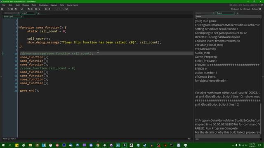The height and width of the screenshot is (148, 264).
Task: Open a project via toolbar folder icon
Action: click(12, 9)
